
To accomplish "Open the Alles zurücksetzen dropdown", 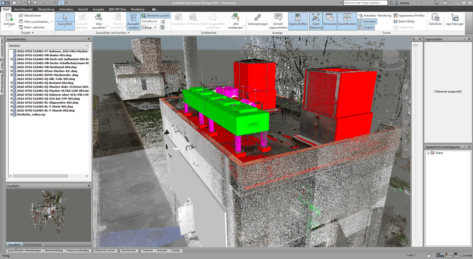I will pos(52,22).
